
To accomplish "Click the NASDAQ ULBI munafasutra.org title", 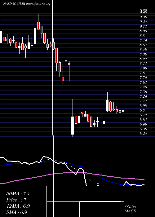I will pos(27,4).
